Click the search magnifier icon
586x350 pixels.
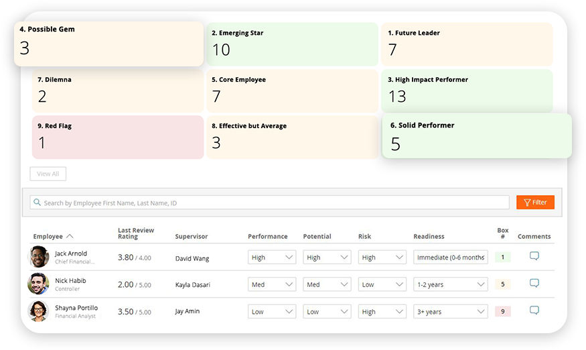click(37, 202)
